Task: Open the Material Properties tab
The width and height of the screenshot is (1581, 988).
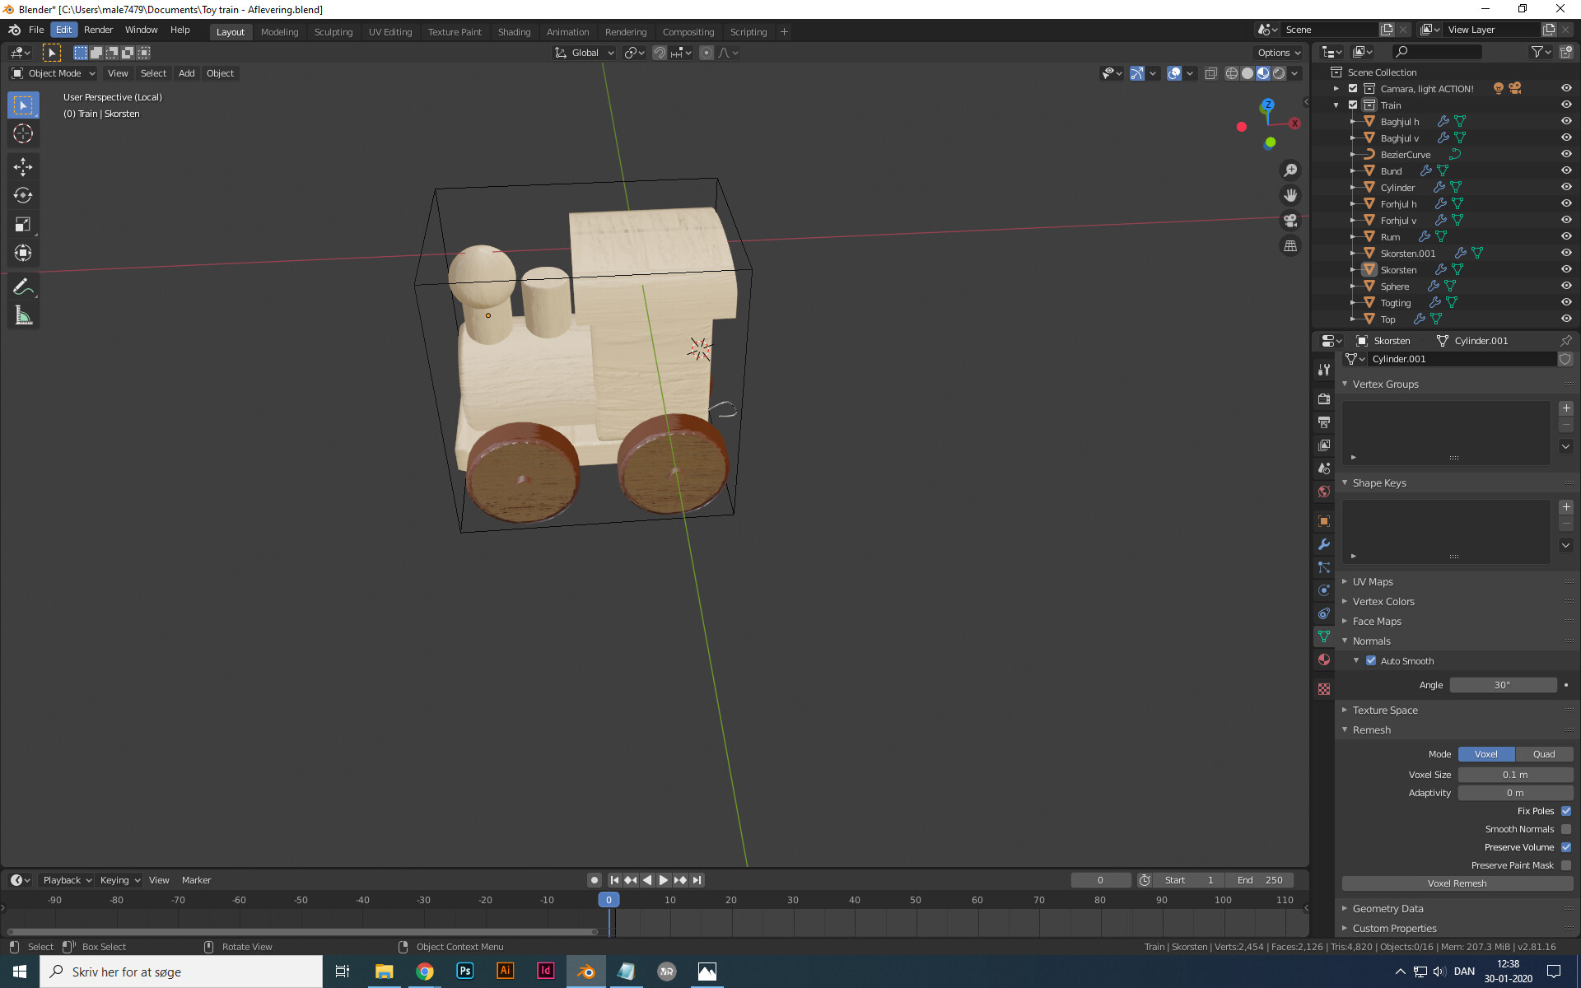Action: coord(1323,659)
